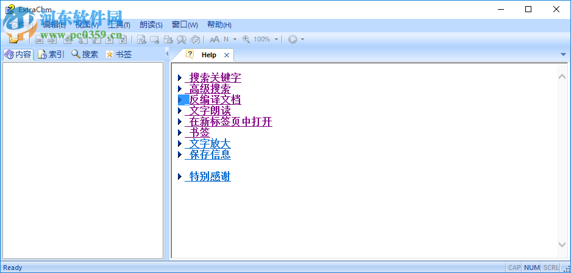Screen dimensions: 571x273
Task: Click the sync contents toolbar icon
Action: click(x=195, y=40)
